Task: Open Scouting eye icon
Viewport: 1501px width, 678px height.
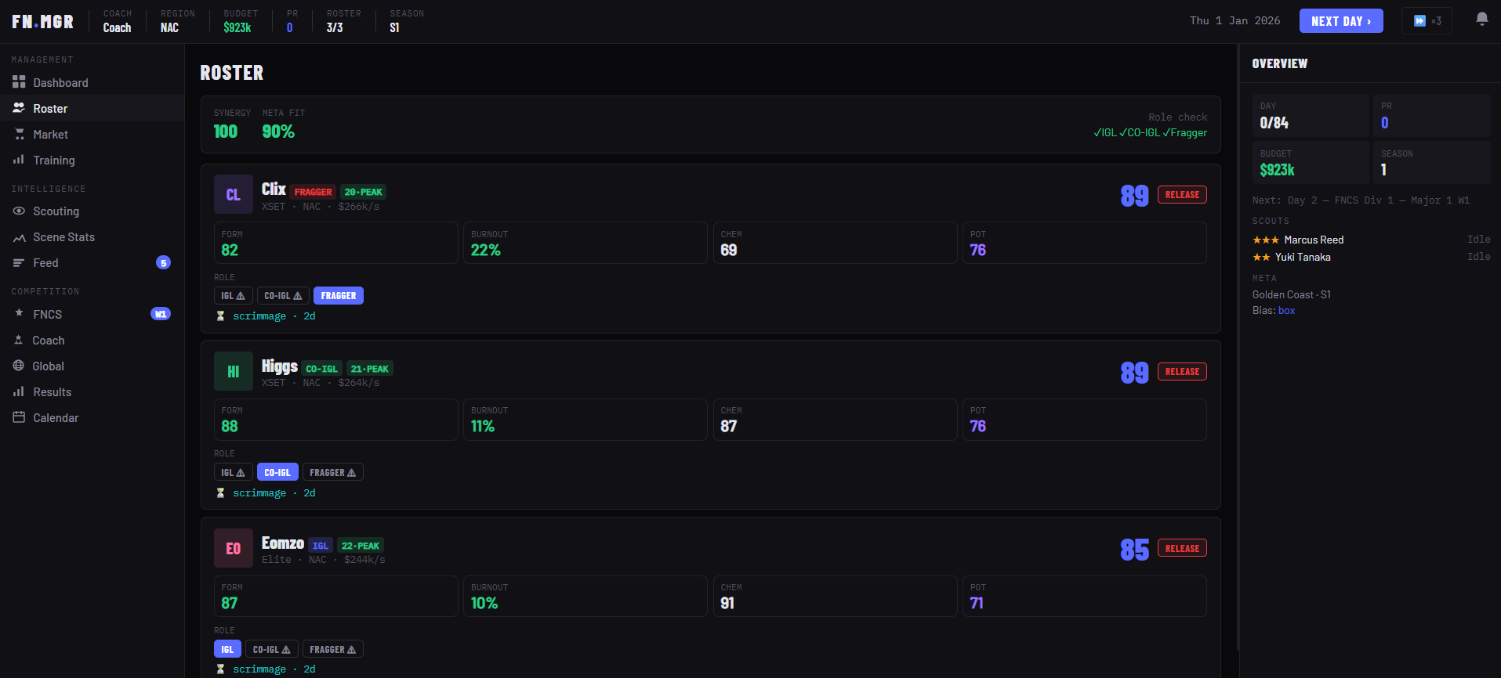Action: click(x=19, y=211)
